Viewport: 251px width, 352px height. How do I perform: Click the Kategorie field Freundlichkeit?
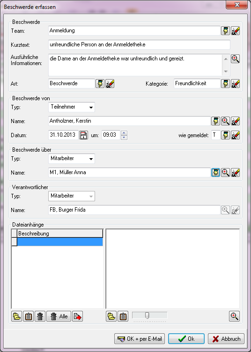pos(197,83)
